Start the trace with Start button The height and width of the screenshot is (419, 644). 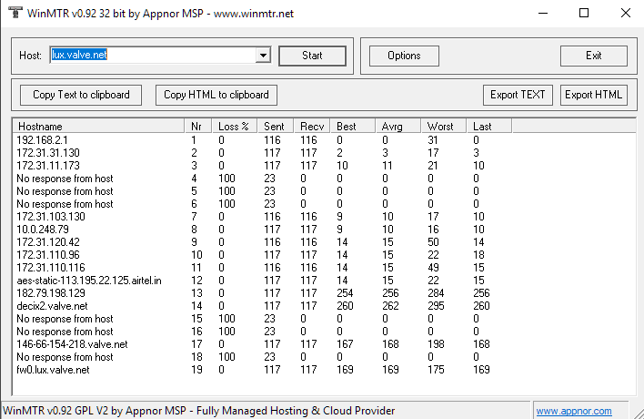pyautogui.click(x=312, y=56)
